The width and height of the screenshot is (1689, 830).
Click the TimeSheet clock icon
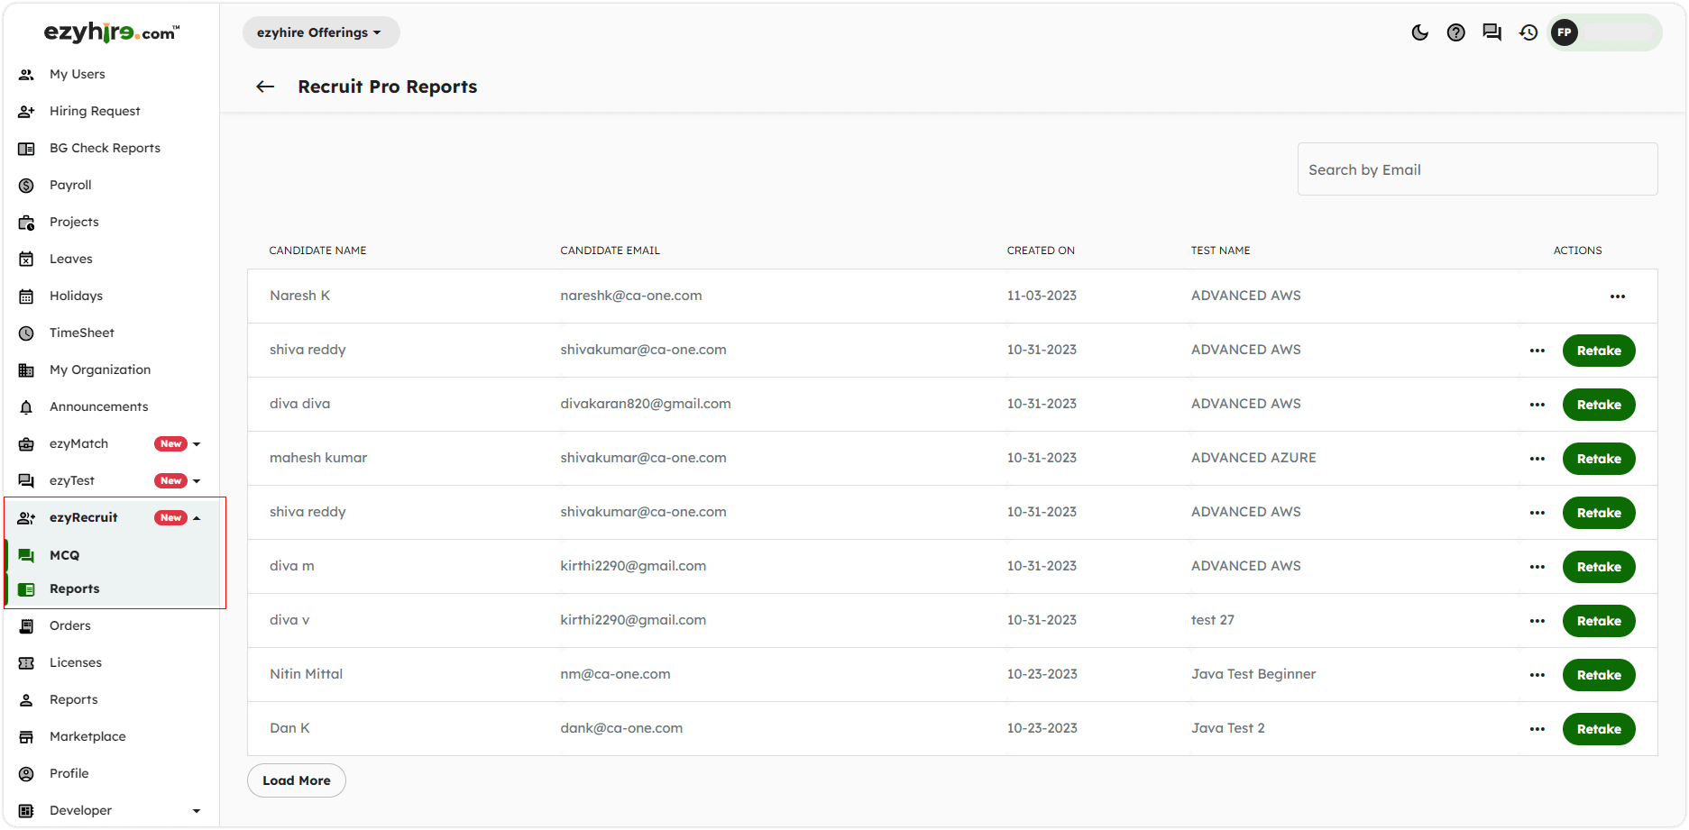[26, 333]
